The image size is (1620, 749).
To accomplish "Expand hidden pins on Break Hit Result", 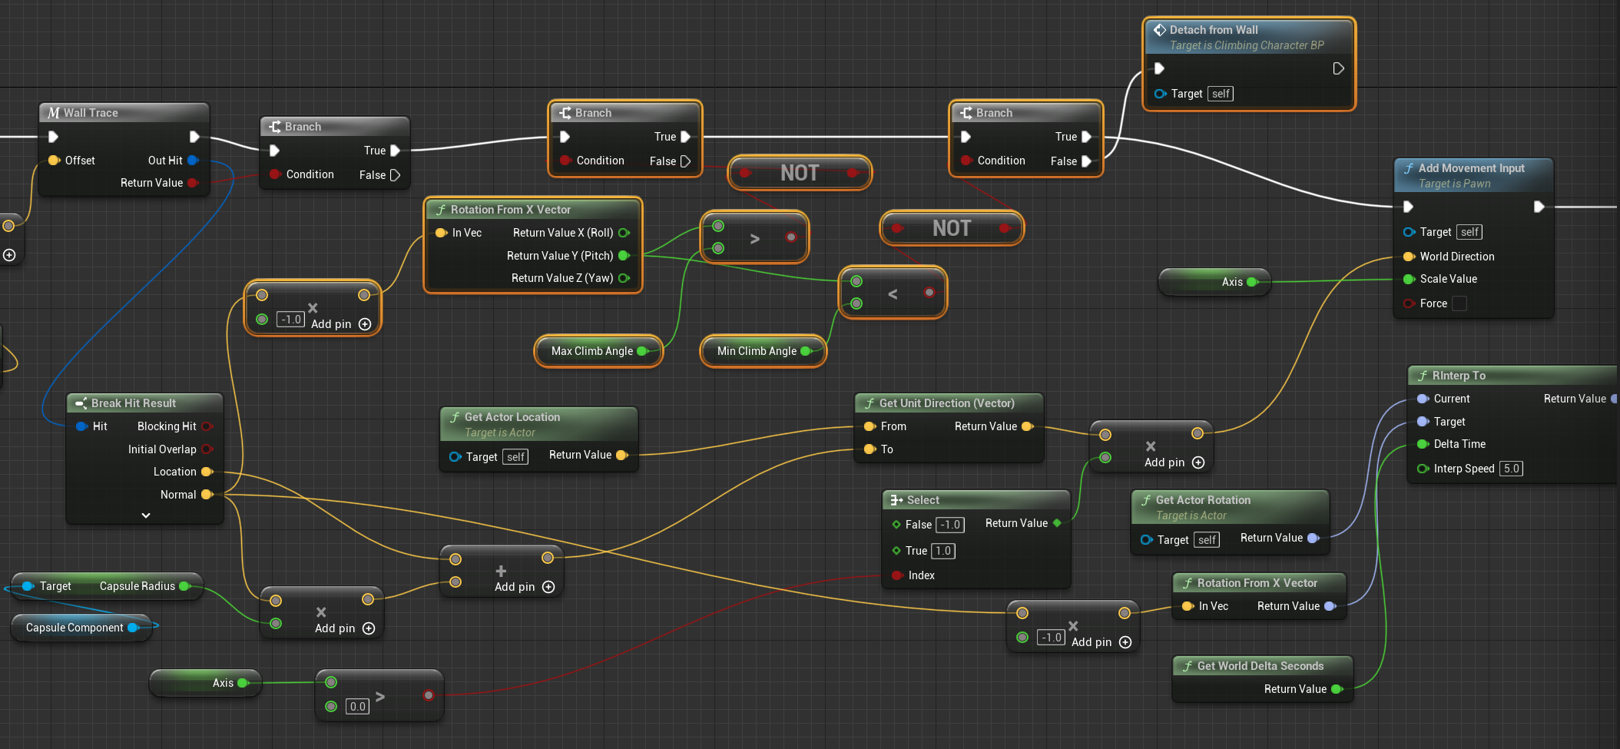I will pyautogui.click(x=146, y=515).
